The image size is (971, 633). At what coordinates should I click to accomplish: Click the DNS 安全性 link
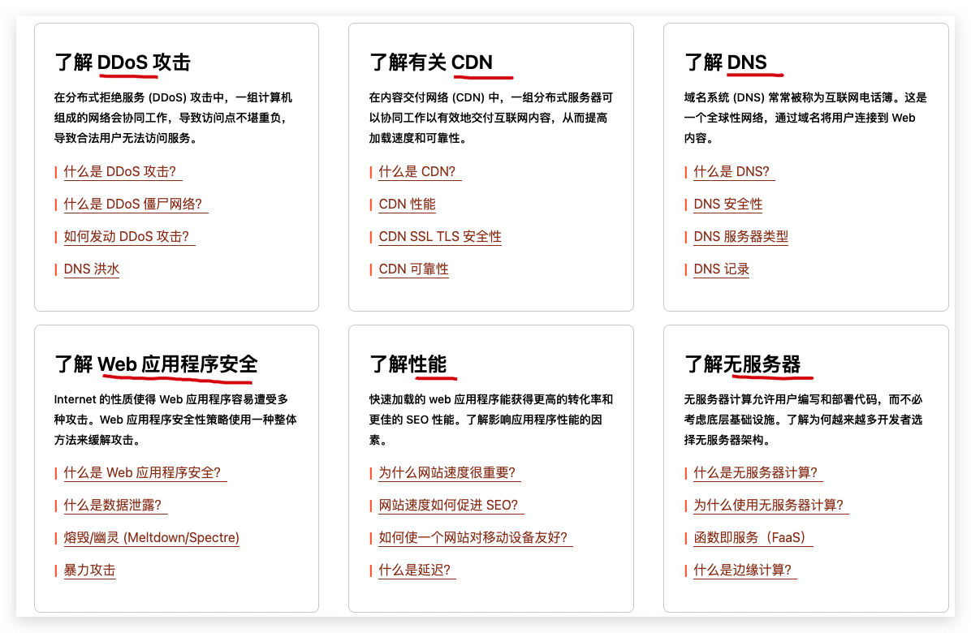coord(728,205)
